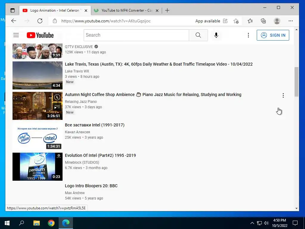Open Max Andrew channel name
This screenshot has height=229, width=305.
click(x=75, y=193)
